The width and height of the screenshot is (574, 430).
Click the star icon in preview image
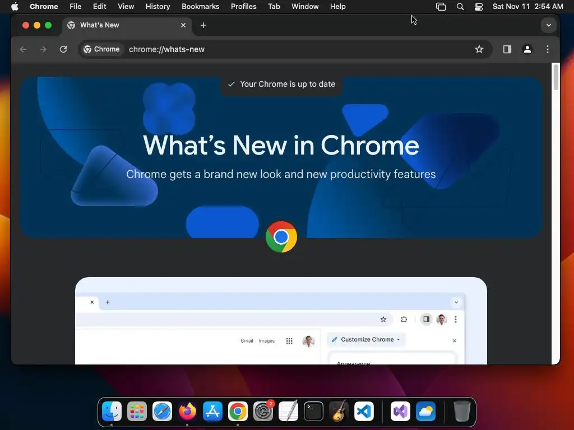(383, 320)
